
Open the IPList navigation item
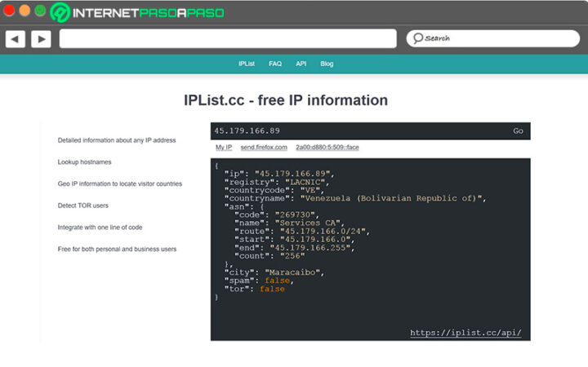[x=247, y=64]
